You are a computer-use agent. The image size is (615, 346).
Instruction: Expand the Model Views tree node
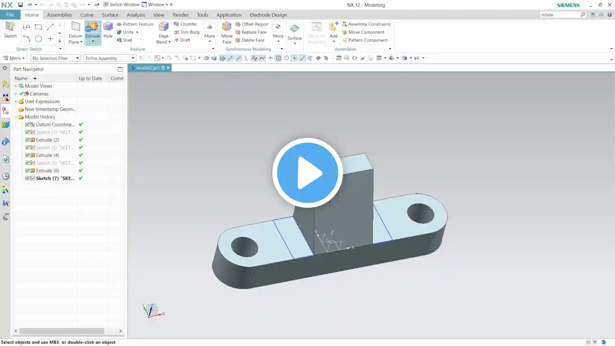tap(16, 86)
